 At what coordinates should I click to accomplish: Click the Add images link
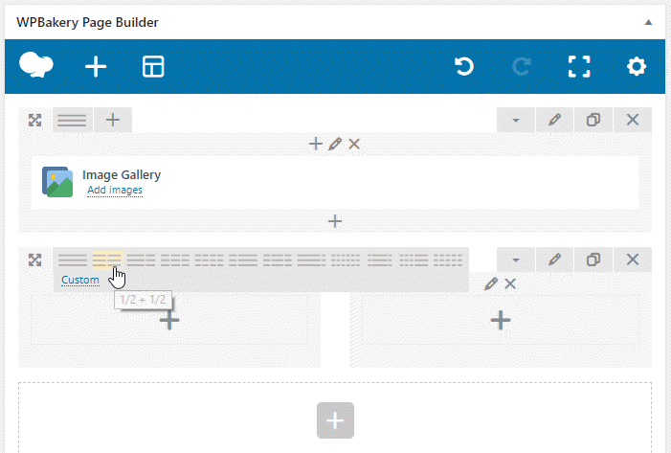115,190
